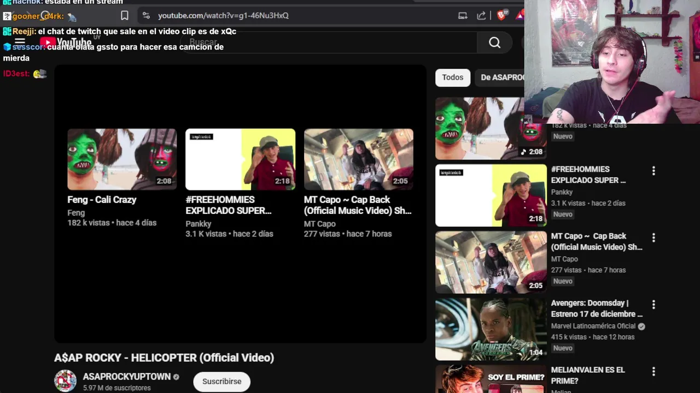Image resolution: width=700 pixels, height=393 pixels.
Task: Open ASAPROCKYUPTOWN channel avatar
Action: click(x=65, y=381)
